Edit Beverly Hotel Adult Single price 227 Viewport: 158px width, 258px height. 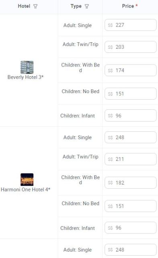pyautogui.click(x=131, y=25)
